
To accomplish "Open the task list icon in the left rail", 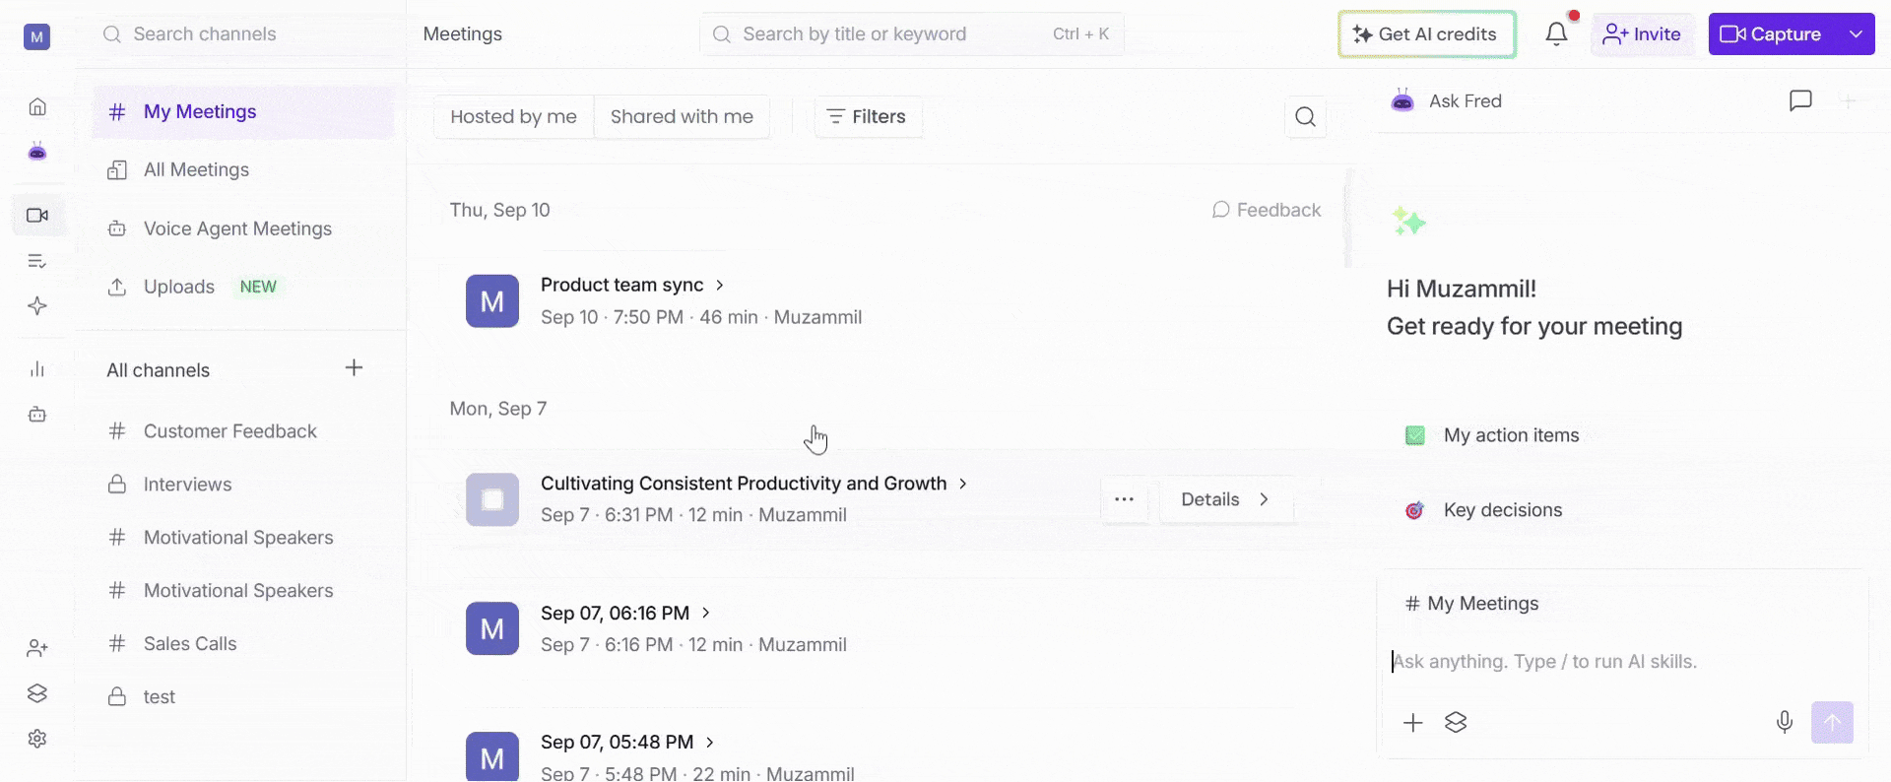I will [37, 261].
